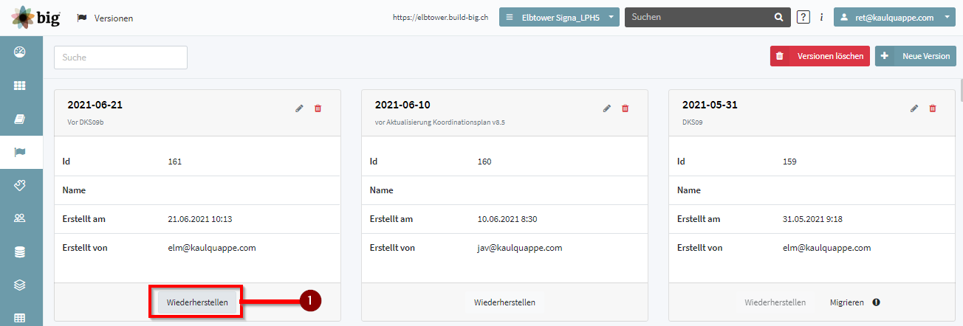Click the Id value 160

point(484,162)
